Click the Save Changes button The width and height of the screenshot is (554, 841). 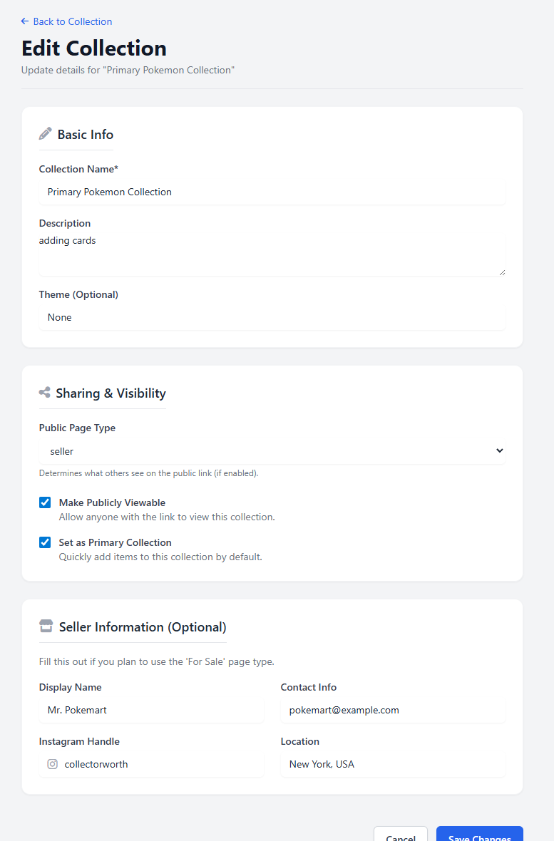pos(479,833)
